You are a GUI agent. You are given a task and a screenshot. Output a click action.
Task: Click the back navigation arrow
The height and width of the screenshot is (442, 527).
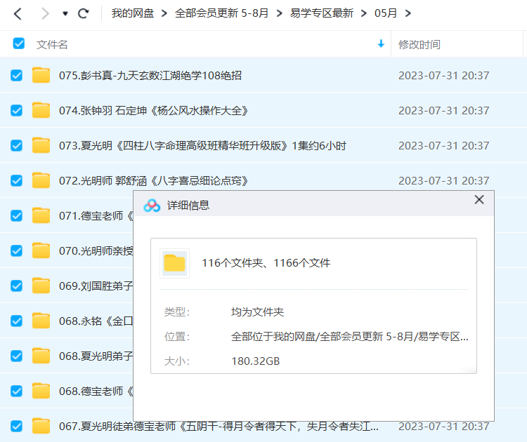coord(18,13)
